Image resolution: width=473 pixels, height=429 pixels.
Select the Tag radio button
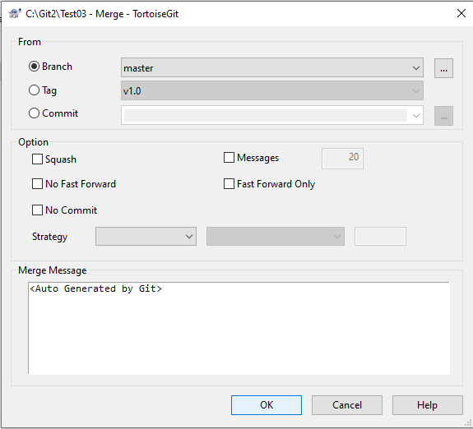[34, 90]
